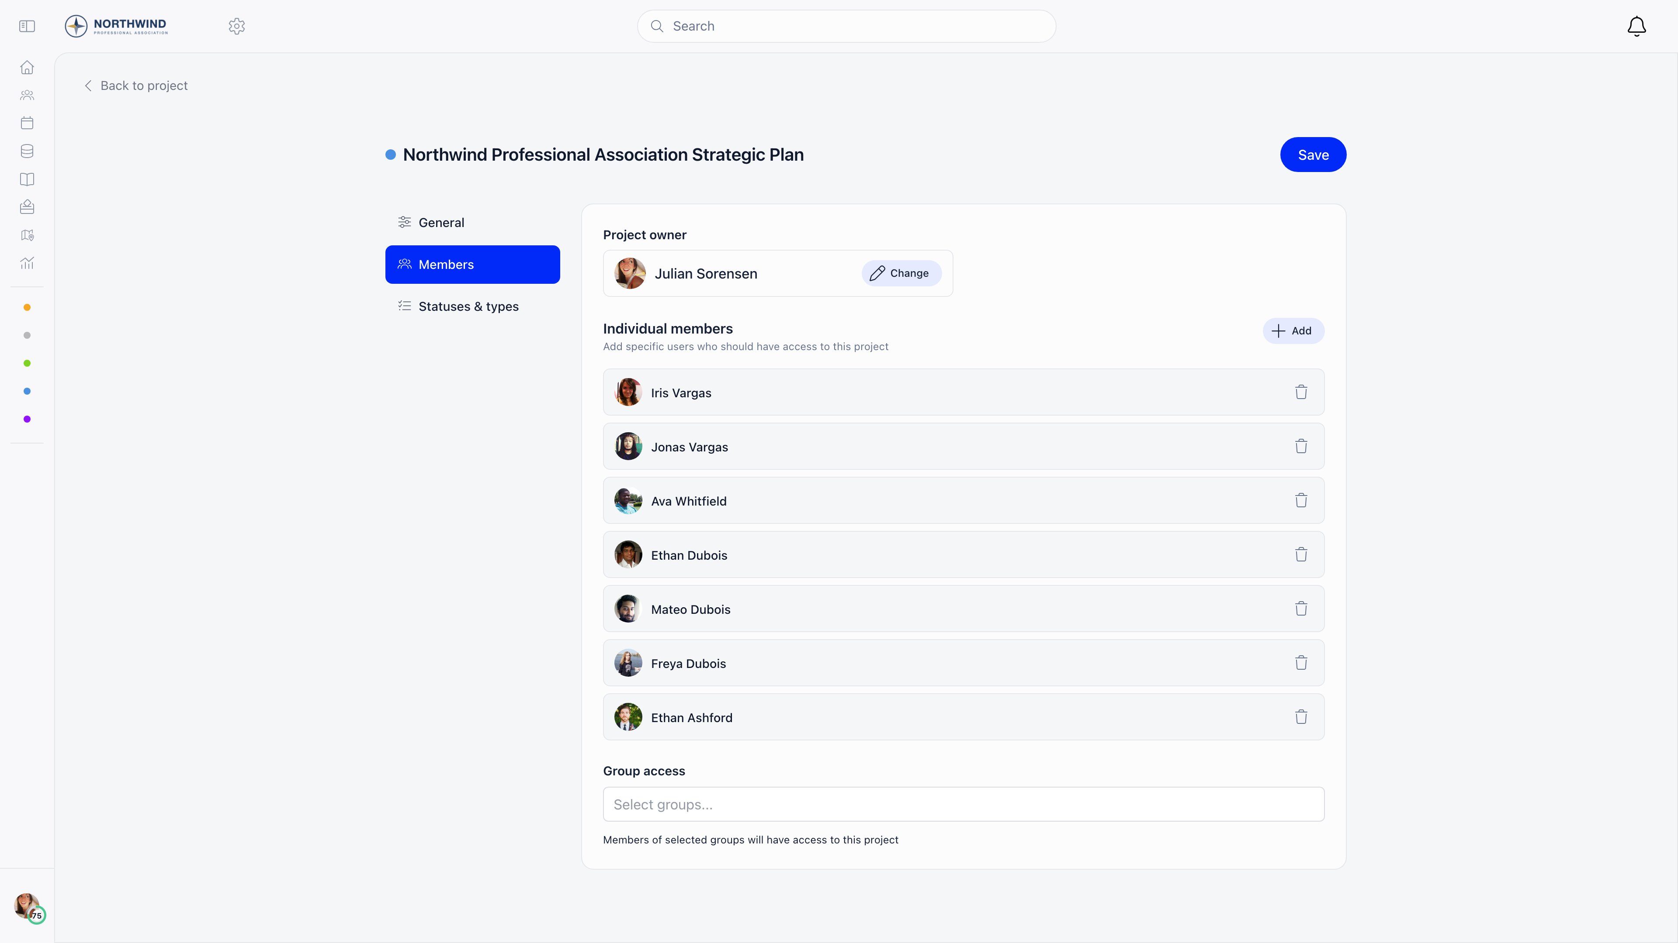
Task: Select the Members tab
Action: [x=472, y=264]
